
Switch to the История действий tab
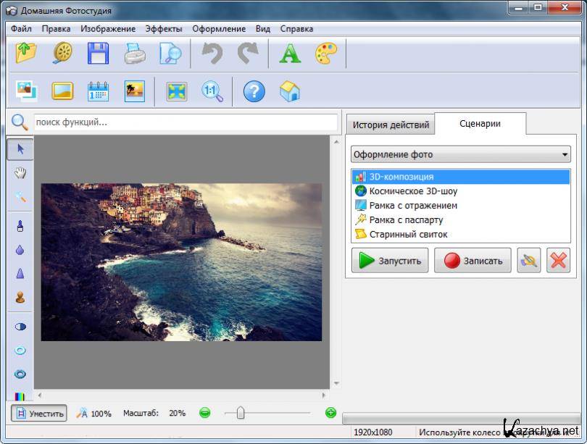(x=391, y=125)
